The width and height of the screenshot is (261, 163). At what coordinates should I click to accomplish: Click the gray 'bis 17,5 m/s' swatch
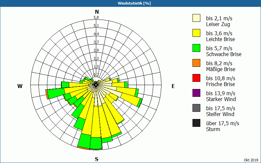tap(196, 108)
